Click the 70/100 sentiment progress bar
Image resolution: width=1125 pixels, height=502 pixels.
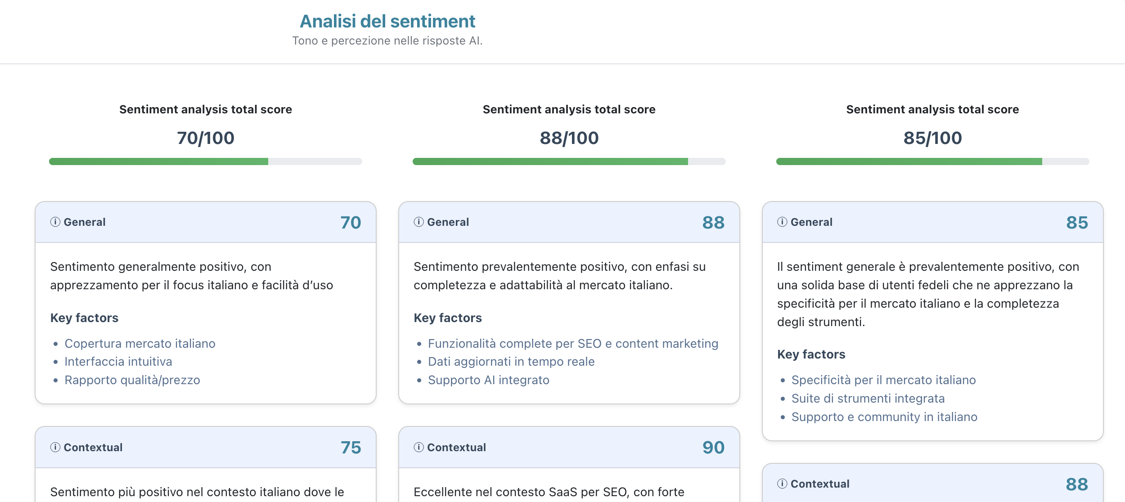click(206, 161)
